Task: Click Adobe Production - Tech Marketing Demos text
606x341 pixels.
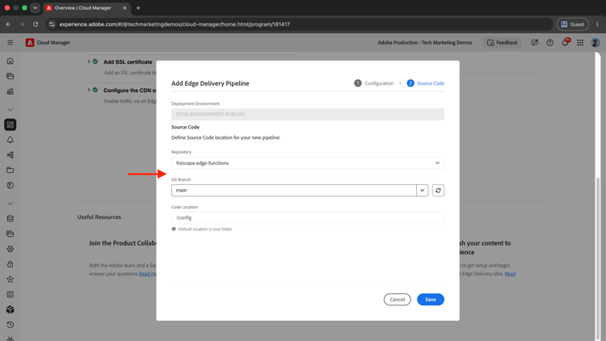Action: click(425, 43)
